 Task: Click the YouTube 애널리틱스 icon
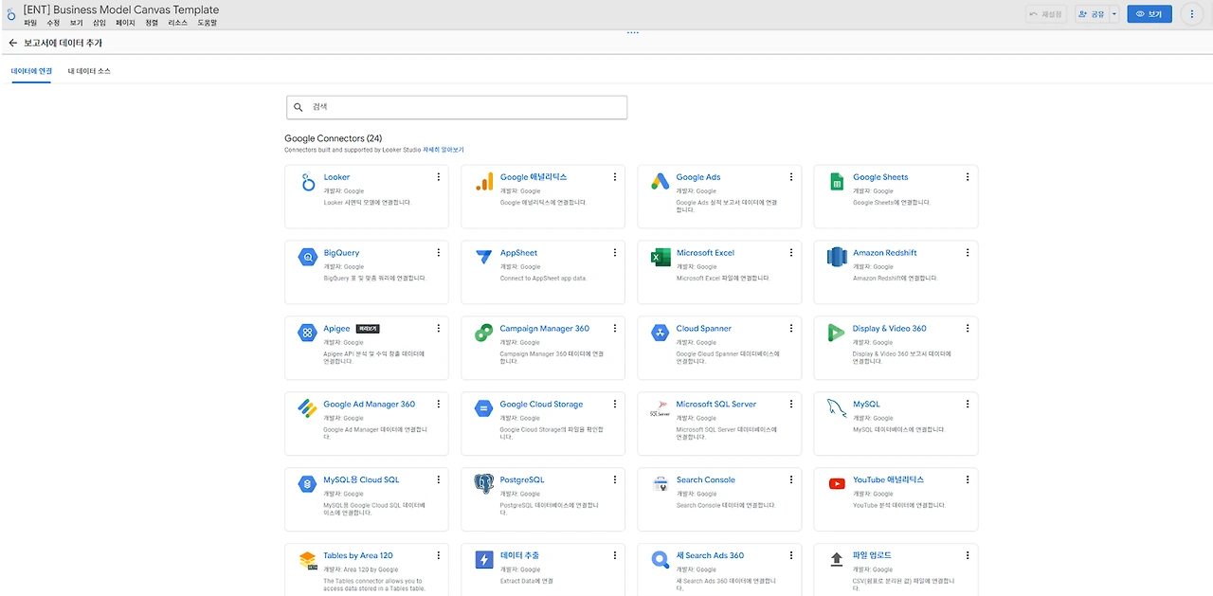click(837, 484)
